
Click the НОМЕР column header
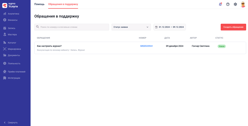143,38
